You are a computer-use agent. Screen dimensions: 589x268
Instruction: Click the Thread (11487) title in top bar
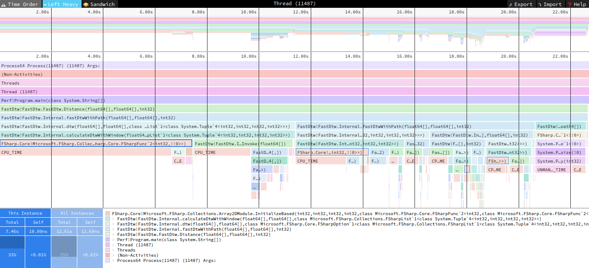coord(294,4)
